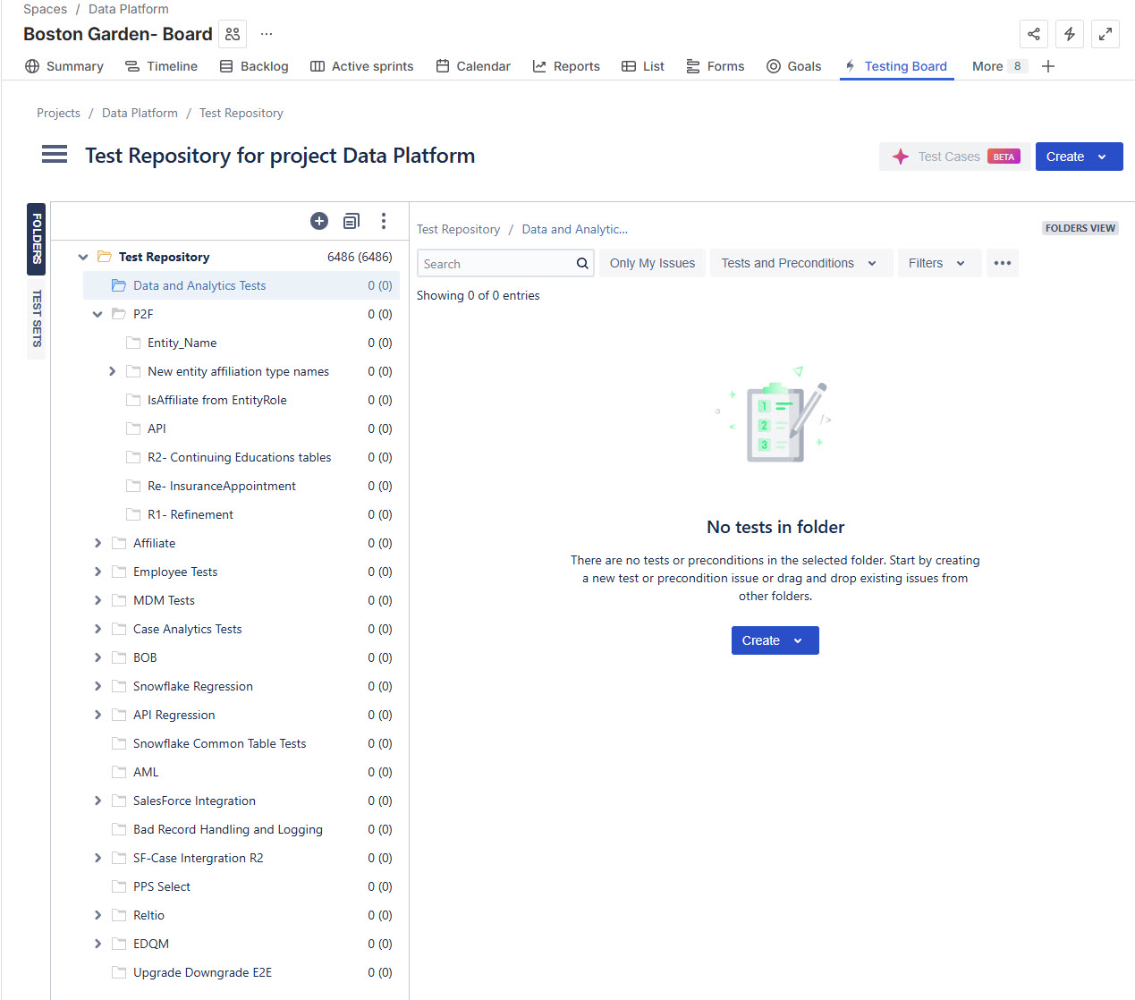Switch to the Test Sets side tab
Viewport: 1135px width, 1000px height.
click(37, 318)
